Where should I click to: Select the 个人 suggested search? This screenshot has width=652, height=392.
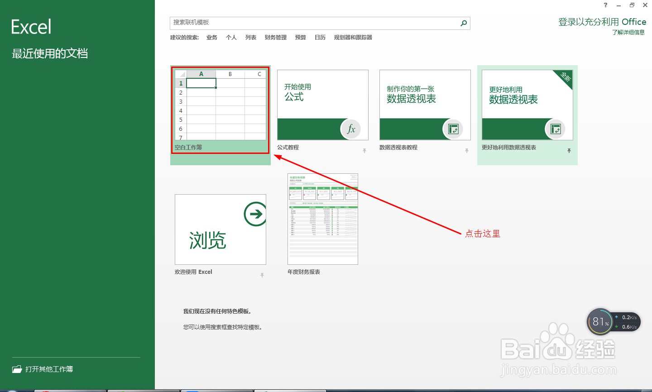231,38
